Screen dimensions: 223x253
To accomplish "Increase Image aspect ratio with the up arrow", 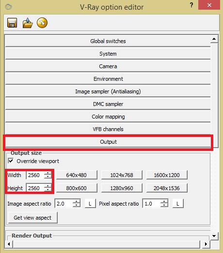I will tap(76, 202).
